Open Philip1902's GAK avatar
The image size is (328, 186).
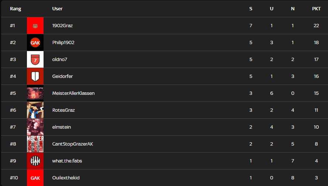35,43
